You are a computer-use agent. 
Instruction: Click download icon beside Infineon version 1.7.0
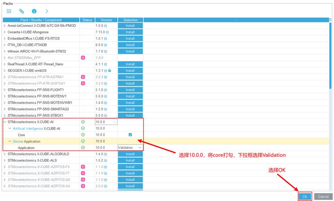click(x=105, y=51)
